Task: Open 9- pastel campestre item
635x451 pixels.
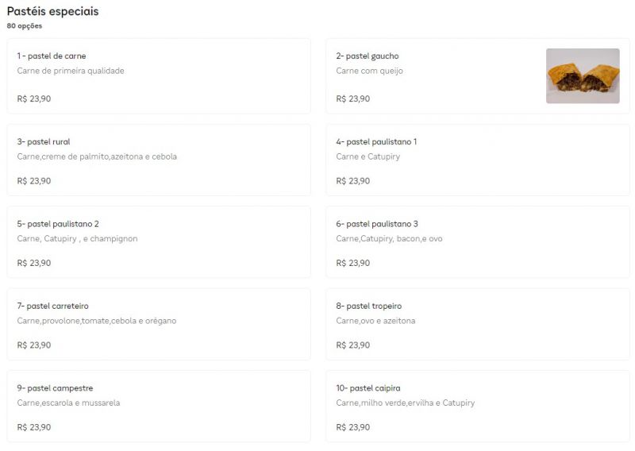Action: click(x=159, y=407)
